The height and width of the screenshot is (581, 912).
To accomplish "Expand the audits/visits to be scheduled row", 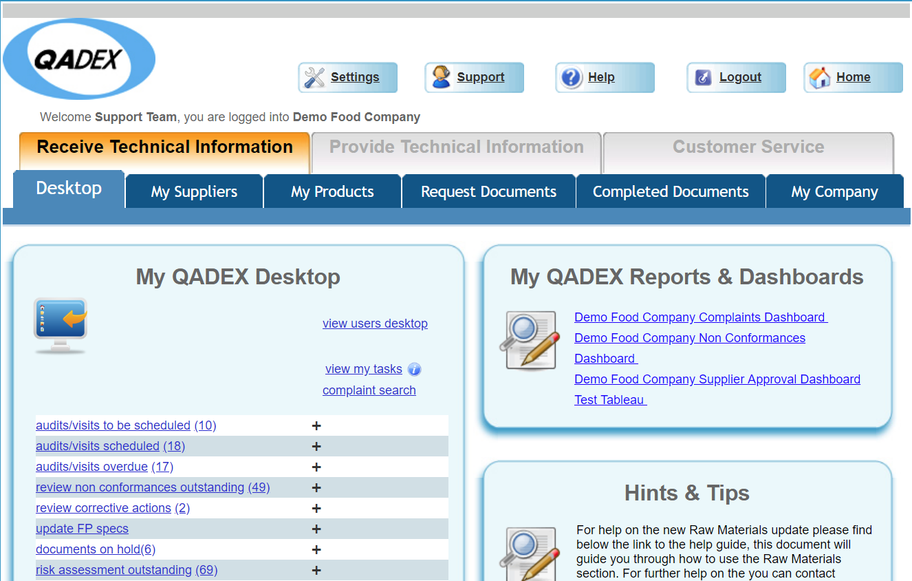I will (x=316, y=425).
